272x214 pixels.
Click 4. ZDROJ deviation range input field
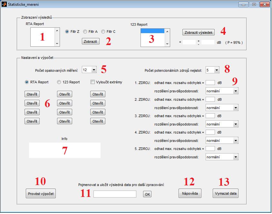210,132
